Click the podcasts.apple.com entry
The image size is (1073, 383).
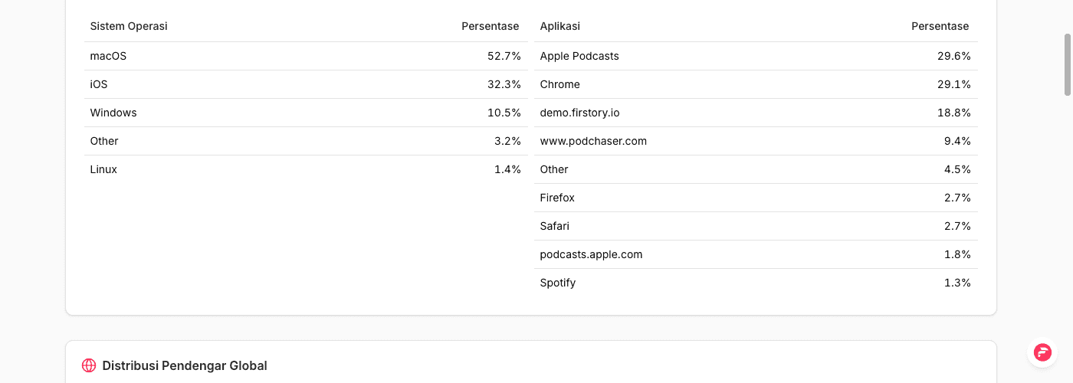[591, 254]
